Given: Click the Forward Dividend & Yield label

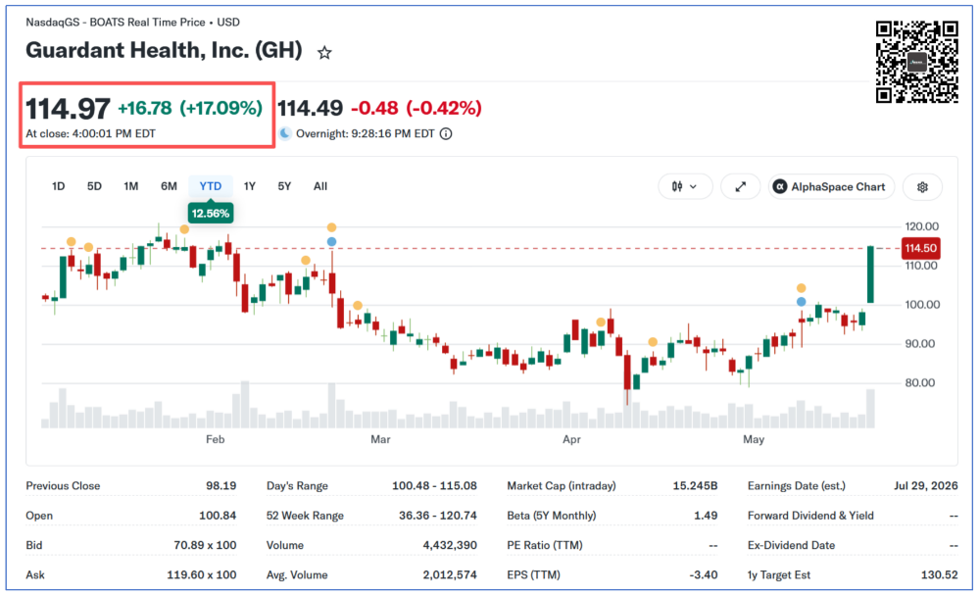Looking at the screenshot, I should tap(810, 516).
